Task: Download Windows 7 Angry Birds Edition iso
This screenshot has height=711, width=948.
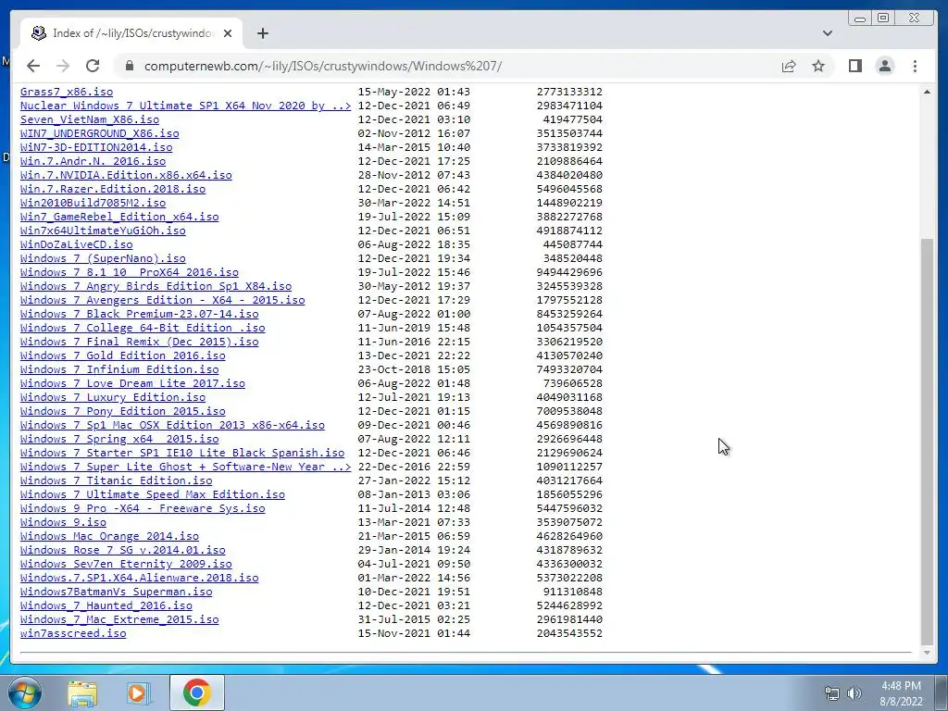Action: [x=156, y=287]
